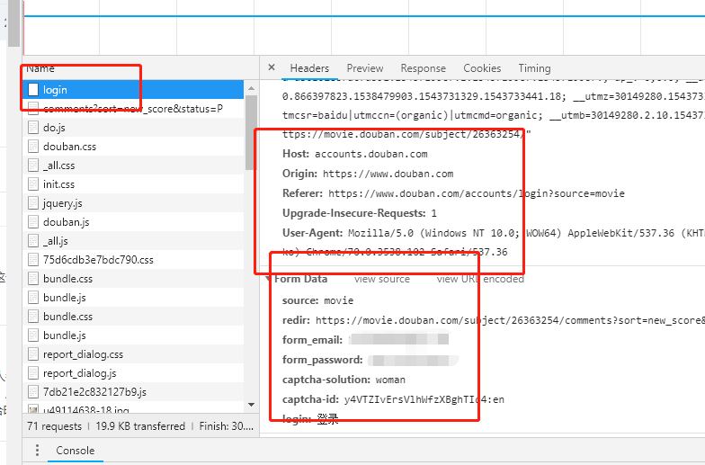705x465 pixels.
Task: Click the file icon beside login
Action: 32,90
